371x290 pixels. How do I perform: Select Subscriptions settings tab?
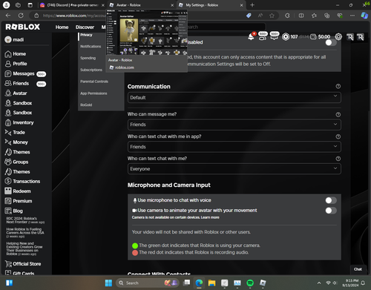pyautogui.click(x=91, y=70)
